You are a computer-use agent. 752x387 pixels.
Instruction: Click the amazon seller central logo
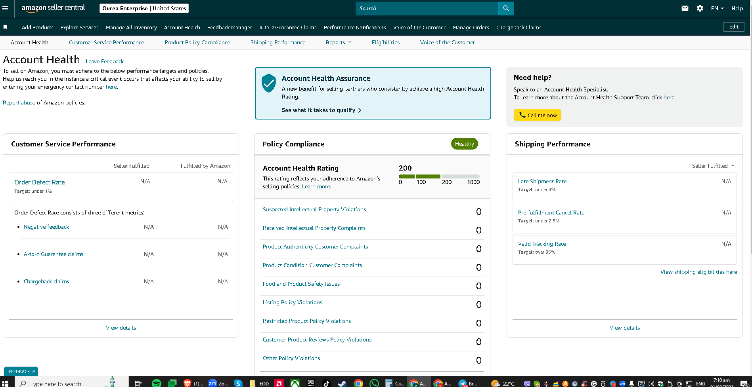53,8
